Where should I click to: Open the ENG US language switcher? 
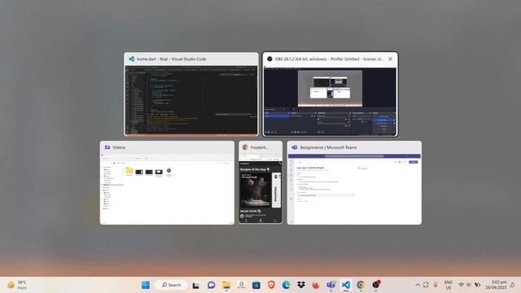point(449,285)
